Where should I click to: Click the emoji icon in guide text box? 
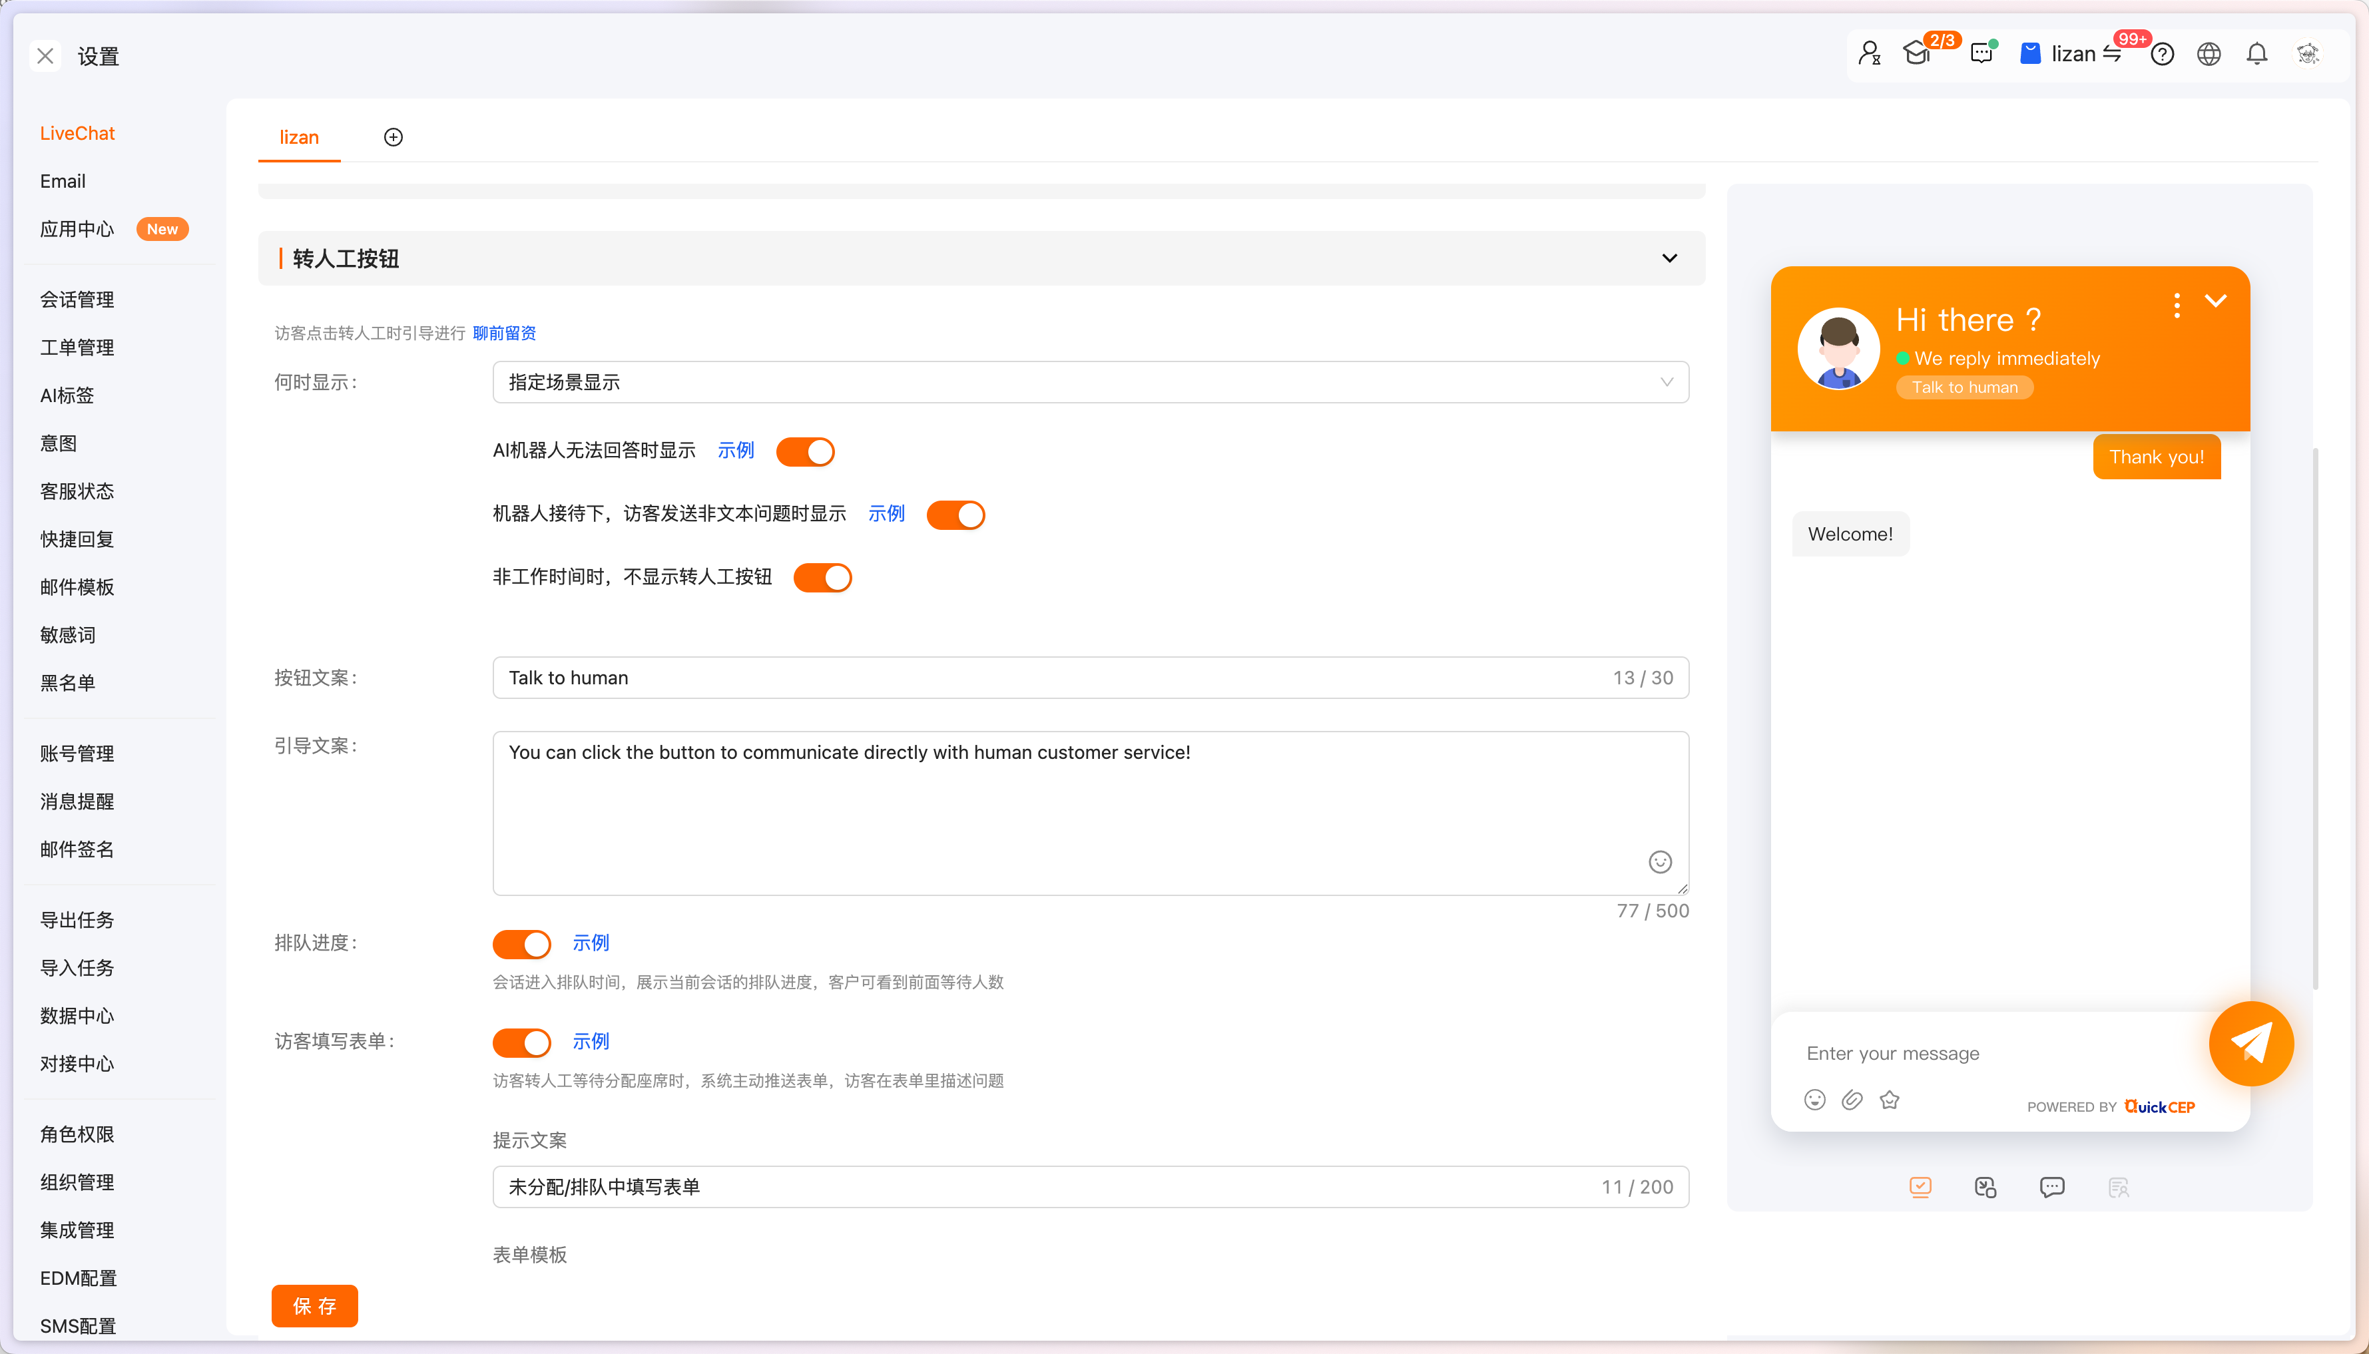[1661, 862]
